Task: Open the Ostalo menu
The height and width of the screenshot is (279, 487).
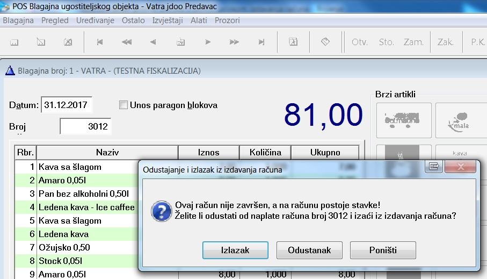Action: (133, 20)
